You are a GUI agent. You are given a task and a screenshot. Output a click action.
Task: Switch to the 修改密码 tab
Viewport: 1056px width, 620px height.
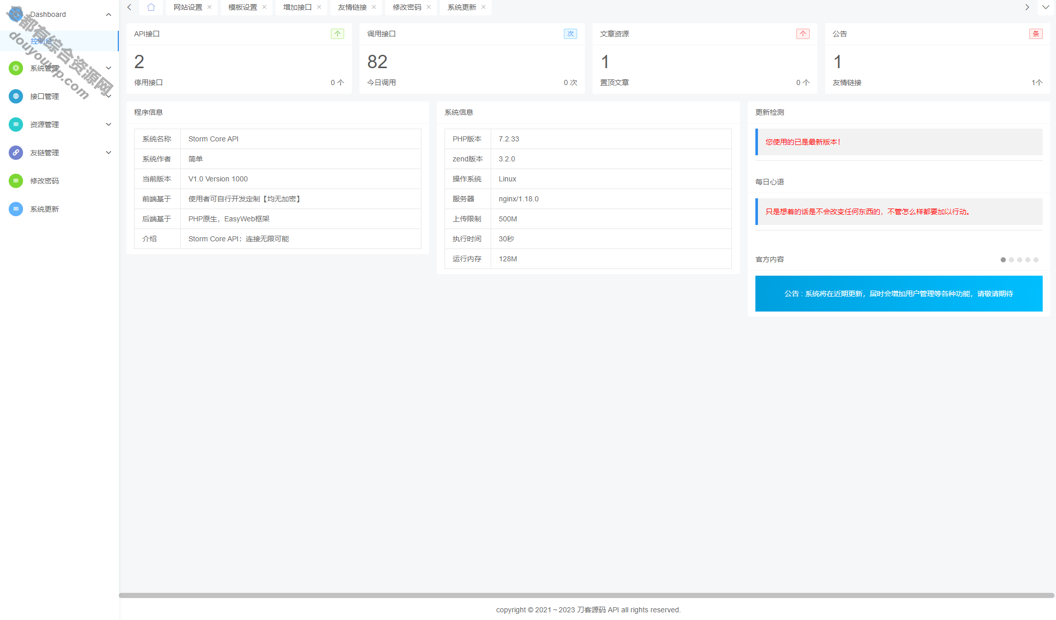[407, 7]
